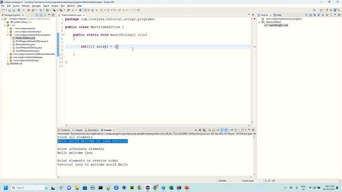Click the error marker on line 8

pos(58,46)
